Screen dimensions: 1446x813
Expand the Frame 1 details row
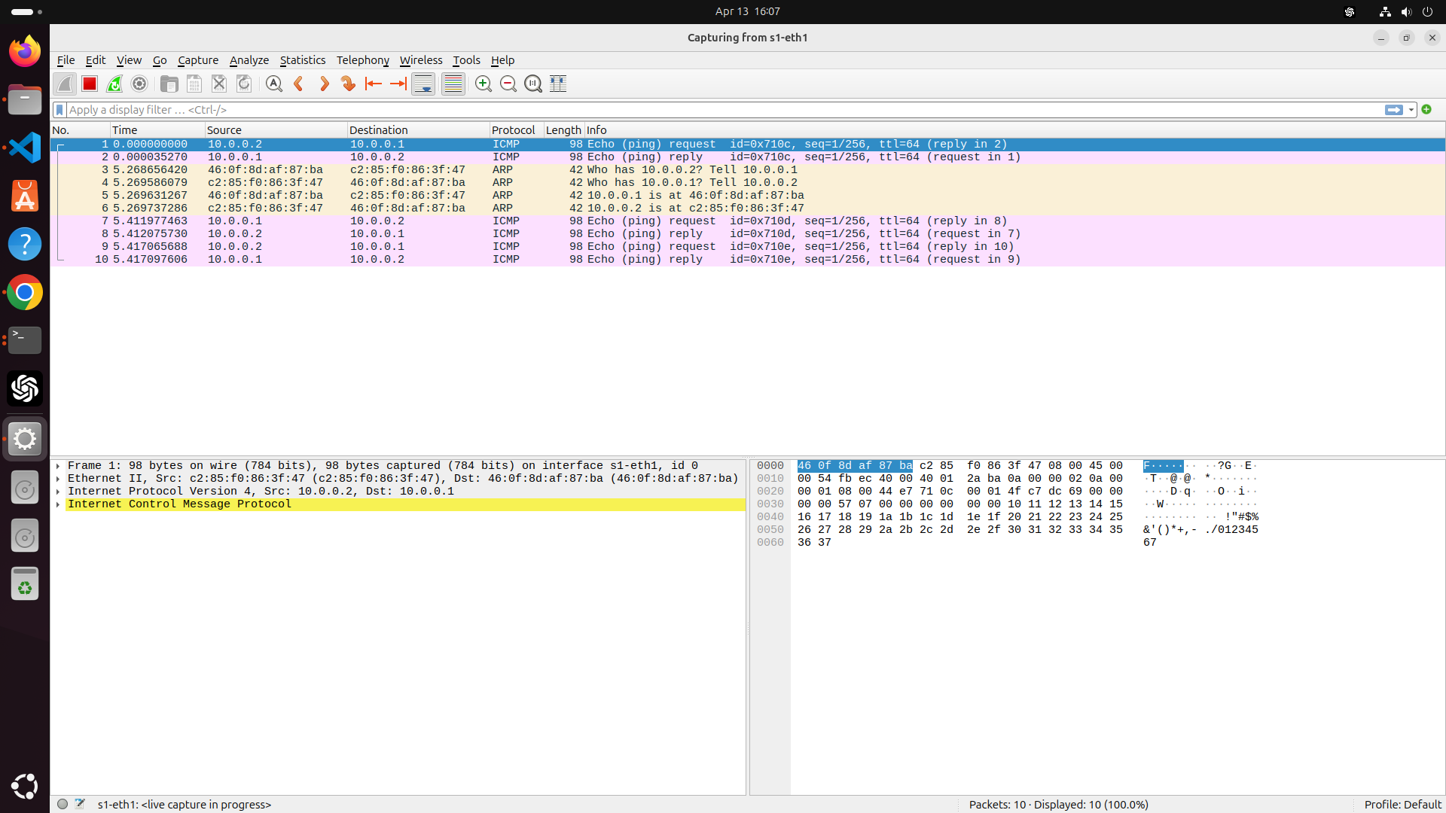[58, 465]
